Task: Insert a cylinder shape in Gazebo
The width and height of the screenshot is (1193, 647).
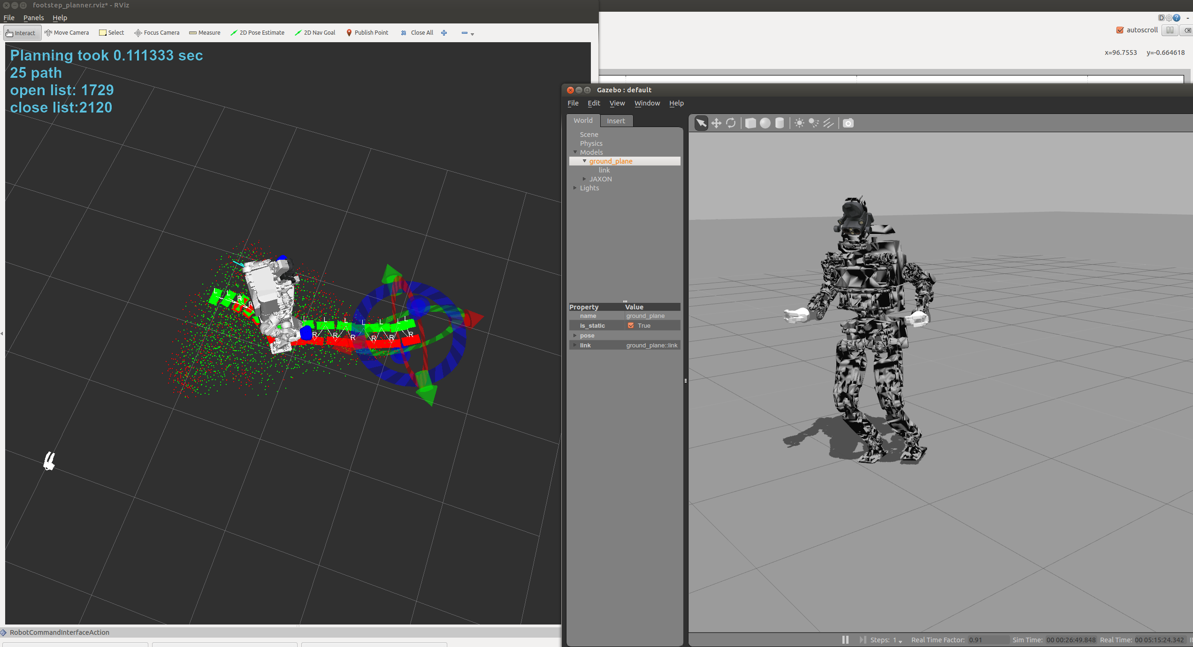Action: 780,123
